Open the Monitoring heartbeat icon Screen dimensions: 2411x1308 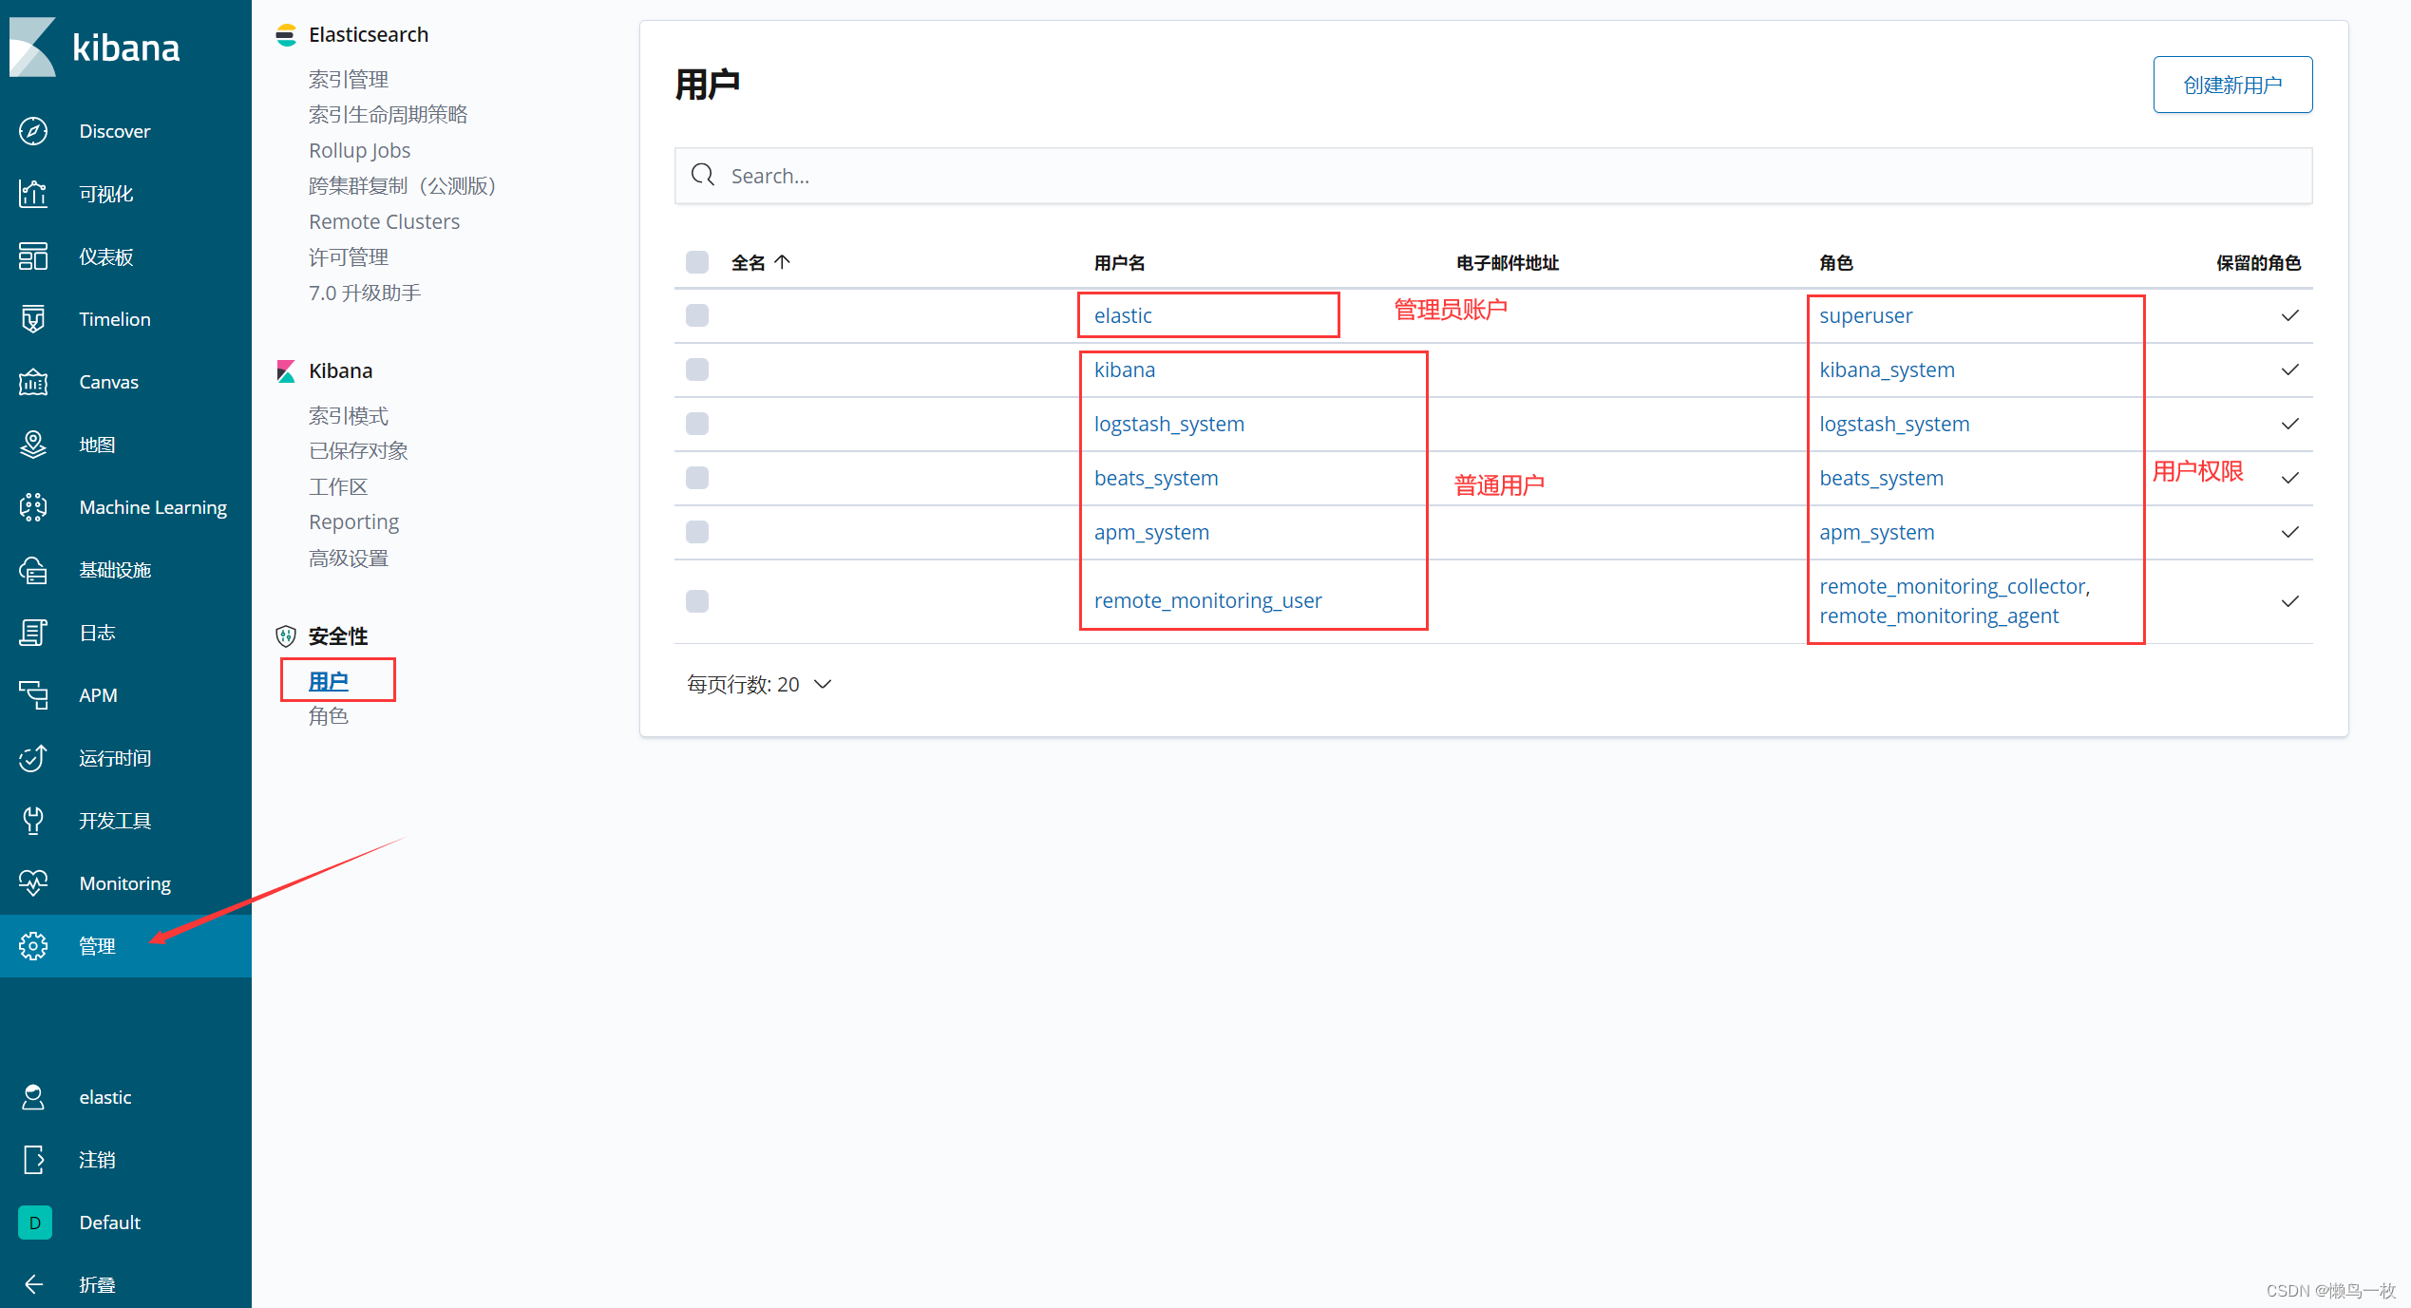pos(33,883)
